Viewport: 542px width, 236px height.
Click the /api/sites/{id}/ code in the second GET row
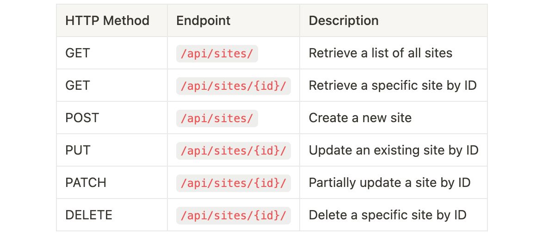coord(234,86)
